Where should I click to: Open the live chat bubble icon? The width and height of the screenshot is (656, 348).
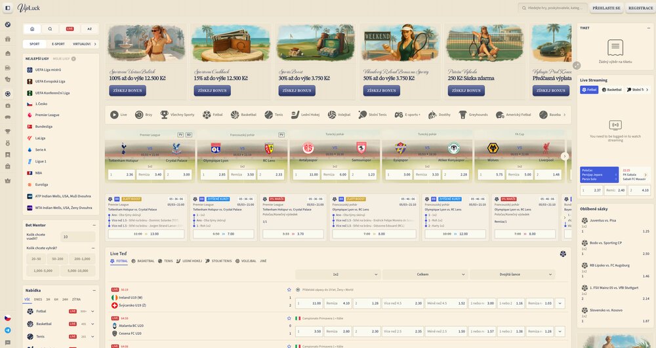(7, 343)
